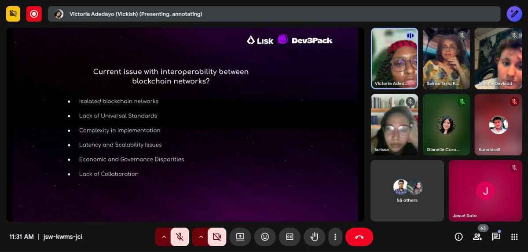This screenshot has width=528, height=252.
Task: Click muted mic icon on Gianella's tile
Action: click(462, 102)
